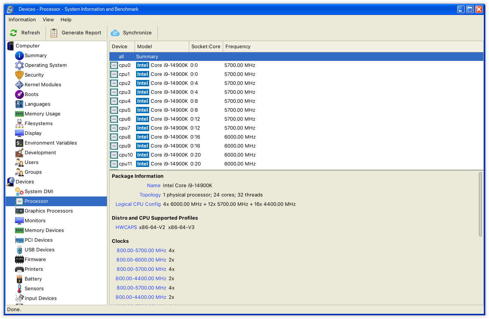This screenshot has height=319, width=489.
Task: Select the cpu7 row
Action: 296,128
